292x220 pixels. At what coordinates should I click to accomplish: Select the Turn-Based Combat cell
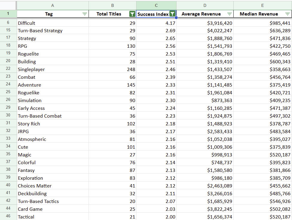tap(53, 116)
